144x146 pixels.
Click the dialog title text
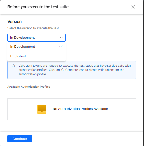click(x=40, y=7)
